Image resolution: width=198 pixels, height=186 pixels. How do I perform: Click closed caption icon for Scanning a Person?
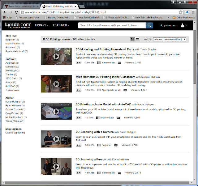119,173
